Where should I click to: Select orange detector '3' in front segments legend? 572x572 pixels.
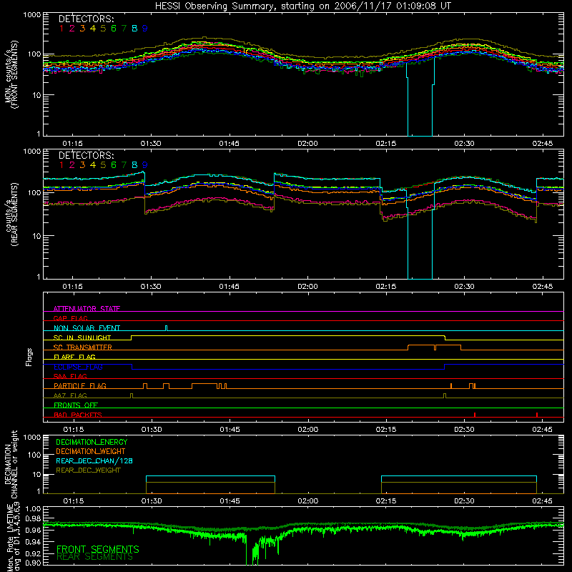82,29
